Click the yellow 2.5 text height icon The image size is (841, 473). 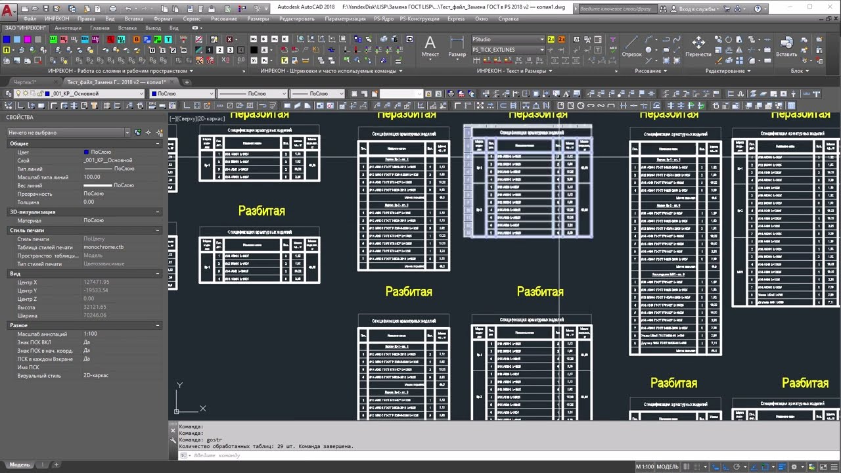point(551,39)
